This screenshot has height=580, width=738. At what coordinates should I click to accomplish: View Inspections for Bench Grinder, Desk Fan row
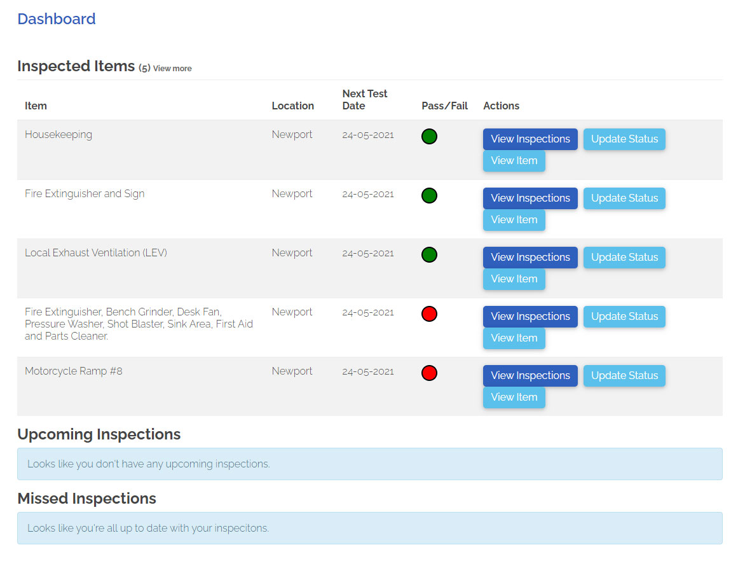click(x=530, y=317)
